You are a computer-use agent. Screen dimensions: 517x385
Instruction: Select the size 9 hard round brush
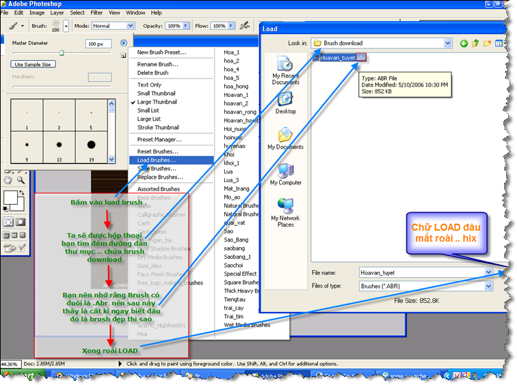[x=27, y=147]
